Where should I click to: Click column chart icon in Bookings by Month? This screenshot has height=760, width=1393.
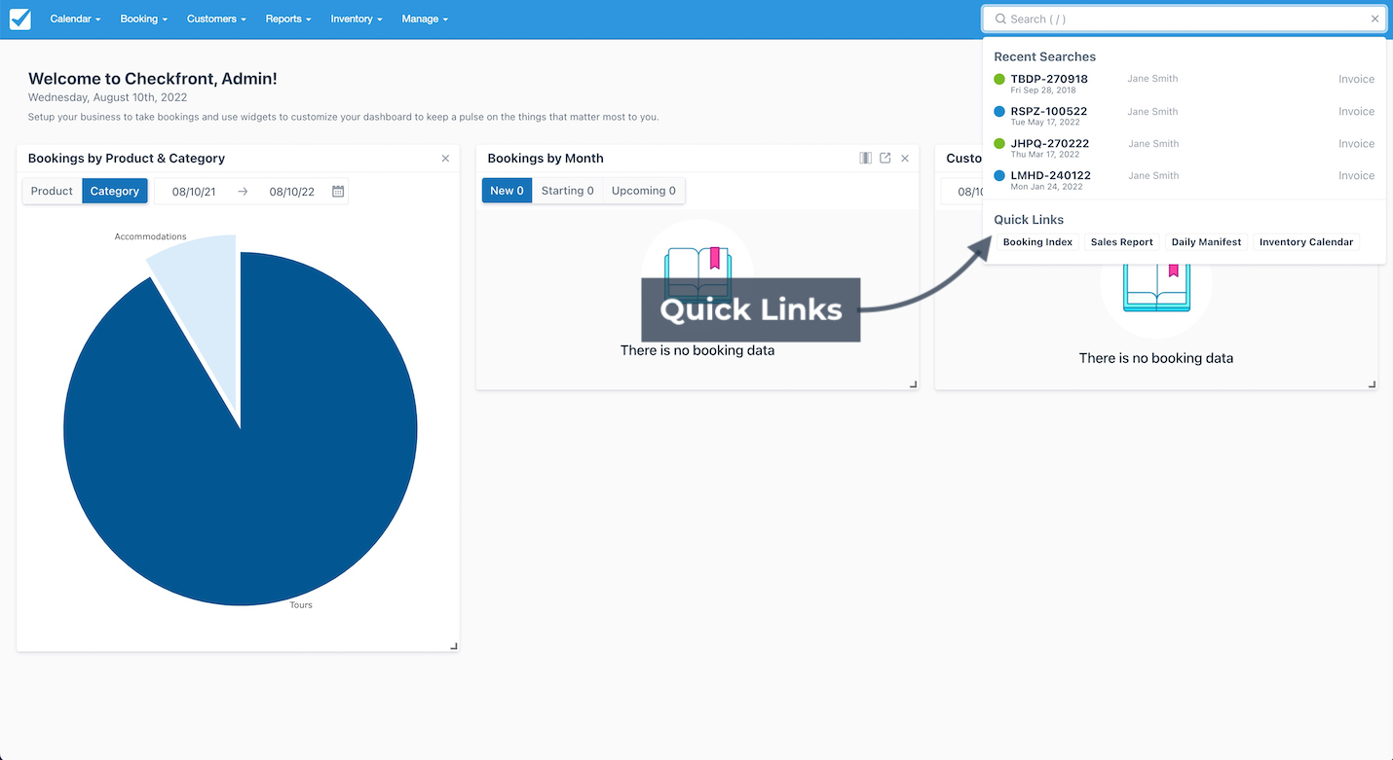click(x=865, y=158)
